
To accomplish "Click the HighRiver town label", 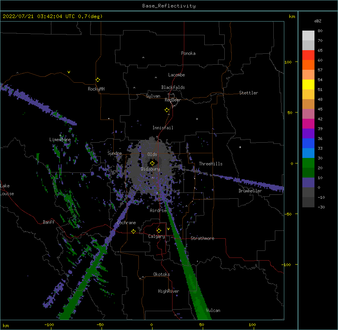I will [x=169, y=291].
